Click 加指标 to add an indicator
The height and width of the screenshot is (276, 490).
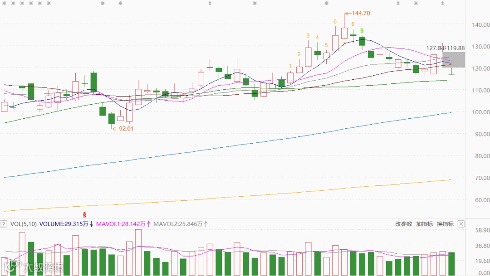pos(424,224)
